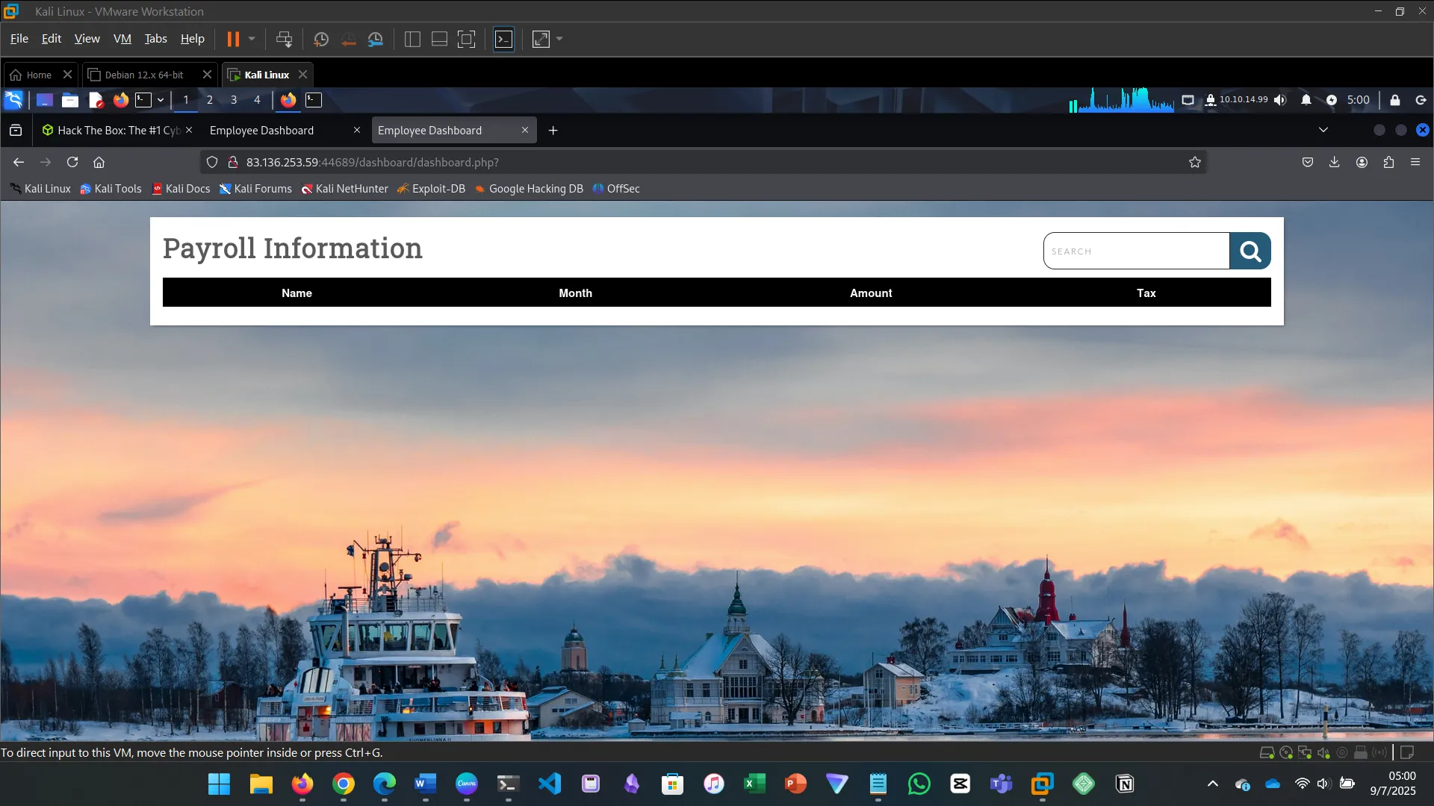
Task: Open VMware console view icon
Action: 504,40
